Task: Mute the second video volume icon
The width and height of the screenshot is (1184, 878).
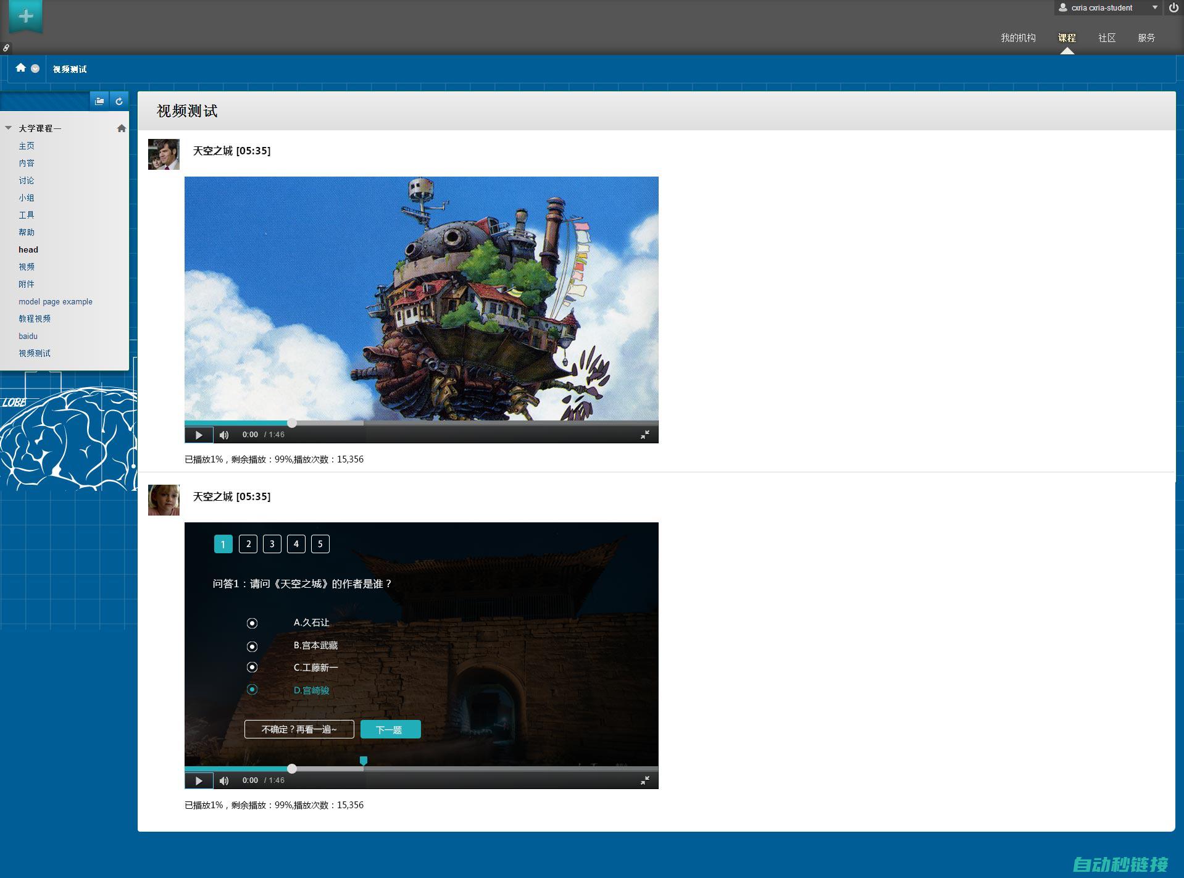Action: (224, 780)
